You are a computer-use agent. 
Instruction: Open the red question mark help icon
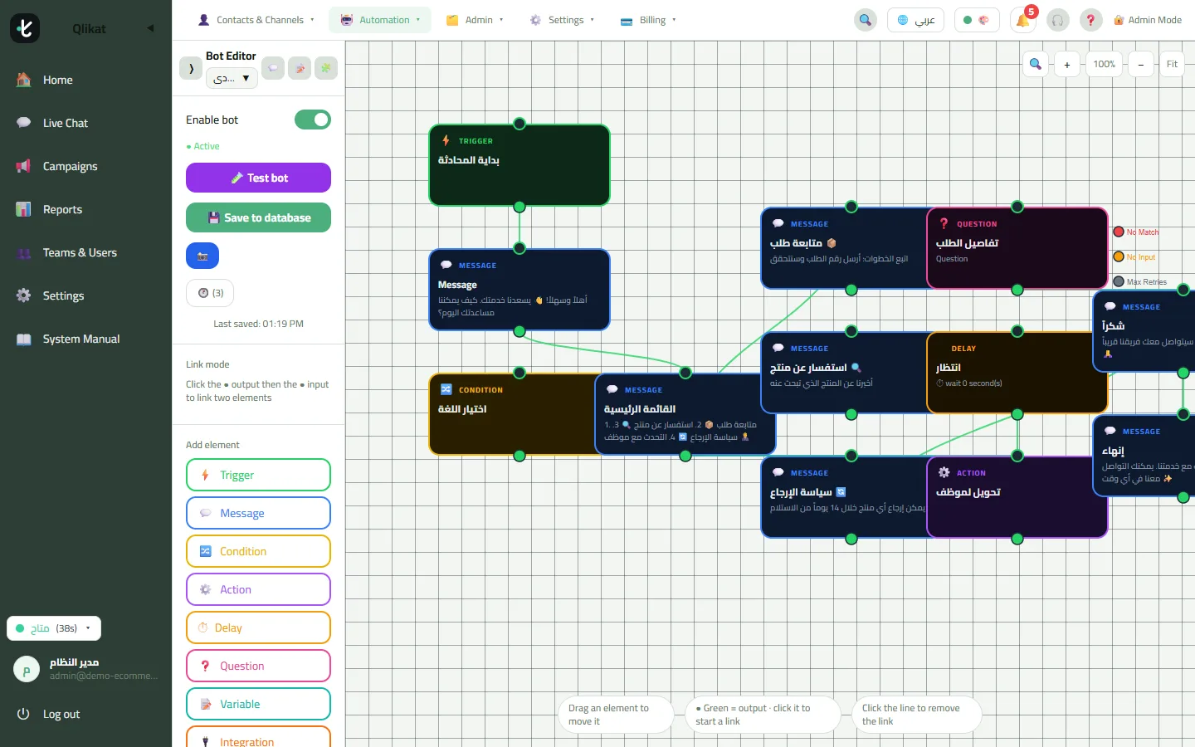pyautogui.click(x=1090, y=20)
